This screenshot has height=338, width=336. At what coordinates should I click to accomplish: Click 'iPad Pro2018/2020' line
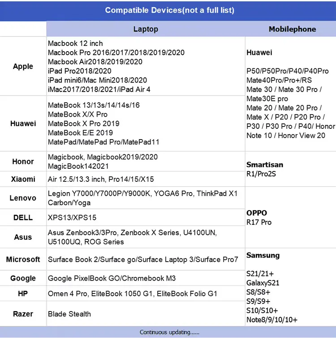click(x=80, y=71)
